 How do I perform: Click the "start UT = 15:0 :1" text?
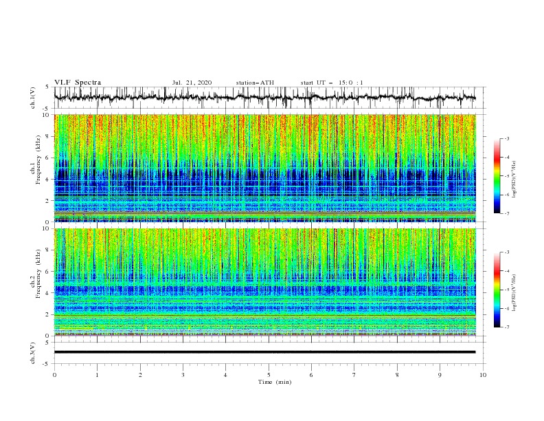[332, 83]
